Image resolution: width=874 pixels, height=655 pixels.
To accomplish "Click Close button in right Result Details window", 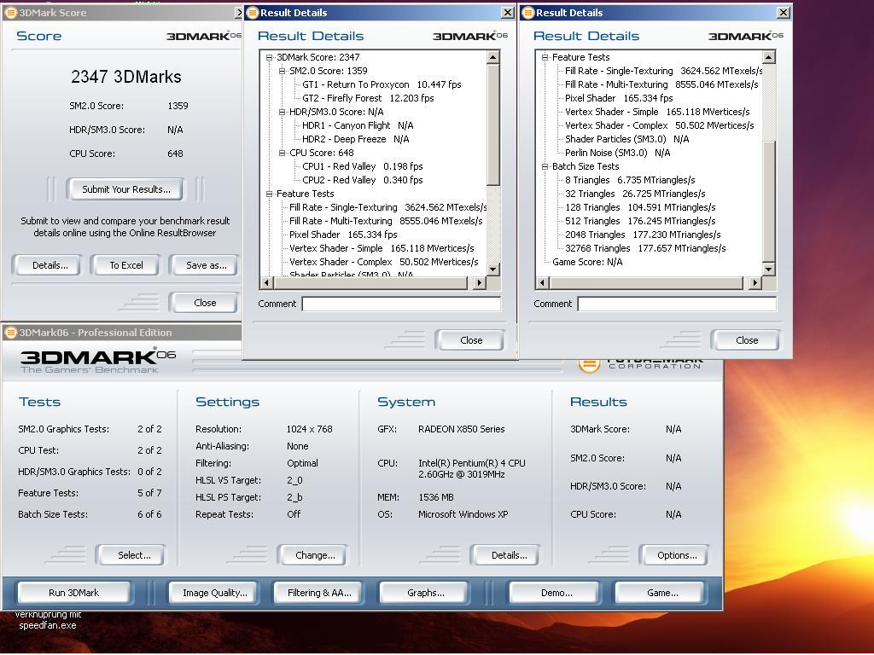I will coord(746,340).
